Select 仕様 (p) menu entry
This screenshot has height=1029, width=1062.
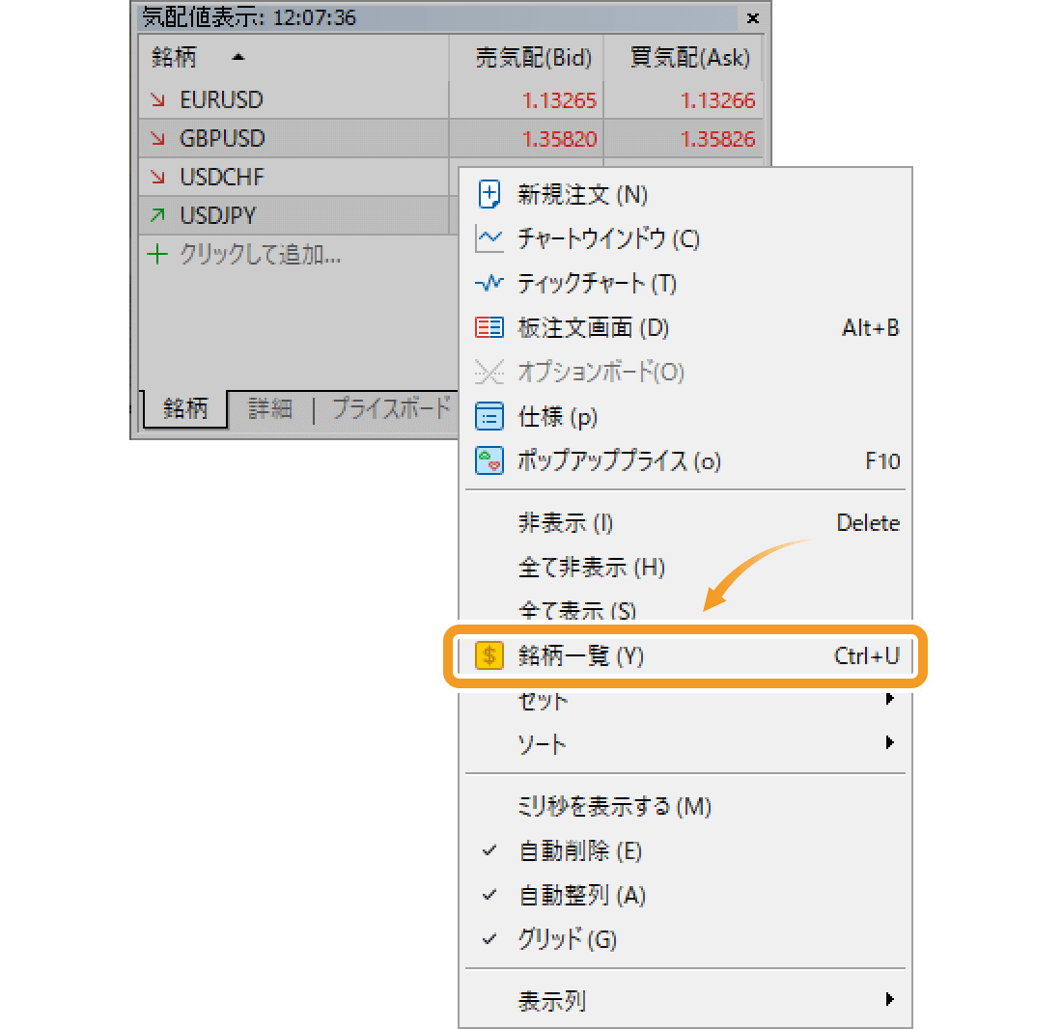tap(685, 416)
